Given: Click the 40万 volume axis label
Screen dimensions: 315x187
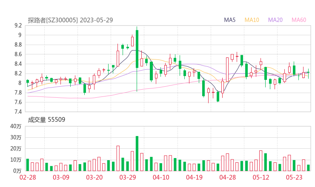Looking at the screenshot, I should 16,126.
